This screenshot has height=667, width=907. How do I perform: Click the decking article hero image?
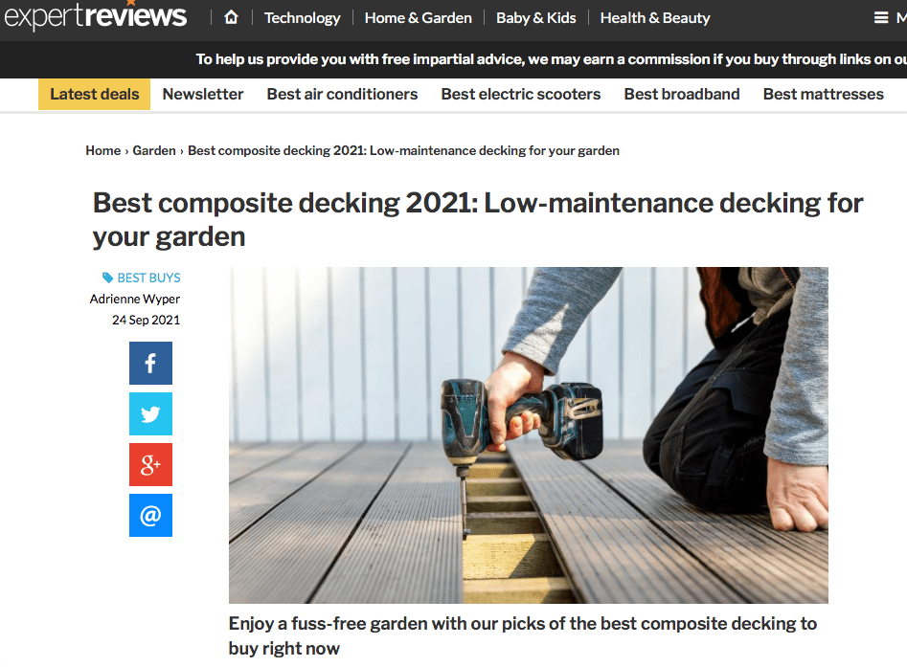tap(528, 435)
